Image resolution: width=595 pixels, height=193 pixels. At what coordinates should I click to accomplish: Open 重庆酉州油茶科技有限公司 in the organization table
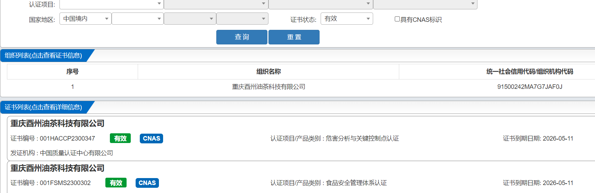click(x=268, y=87)
